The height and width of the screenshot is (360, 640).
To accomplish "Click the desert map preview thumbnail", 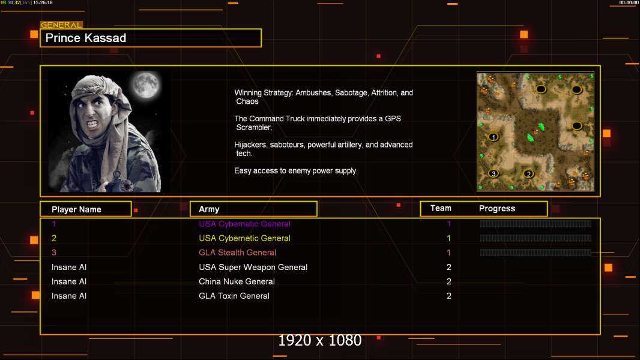I will pyautogui.click(x=536, y=131).
